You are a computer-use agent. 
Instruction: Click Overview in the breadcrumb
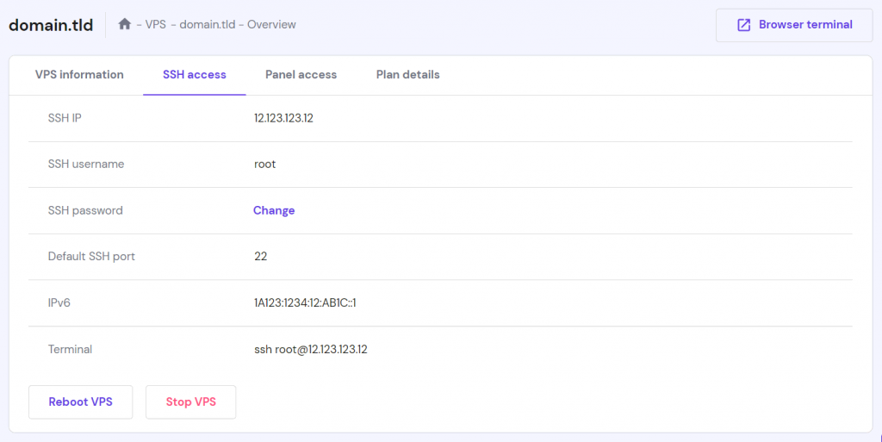(x=271, y=25)
